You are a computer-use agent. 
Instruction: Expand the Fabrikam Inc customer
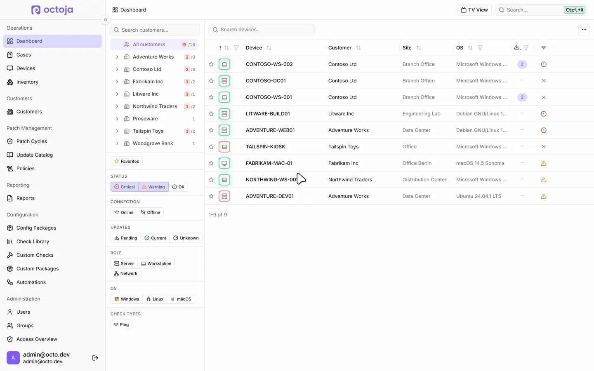coord(117,82)
